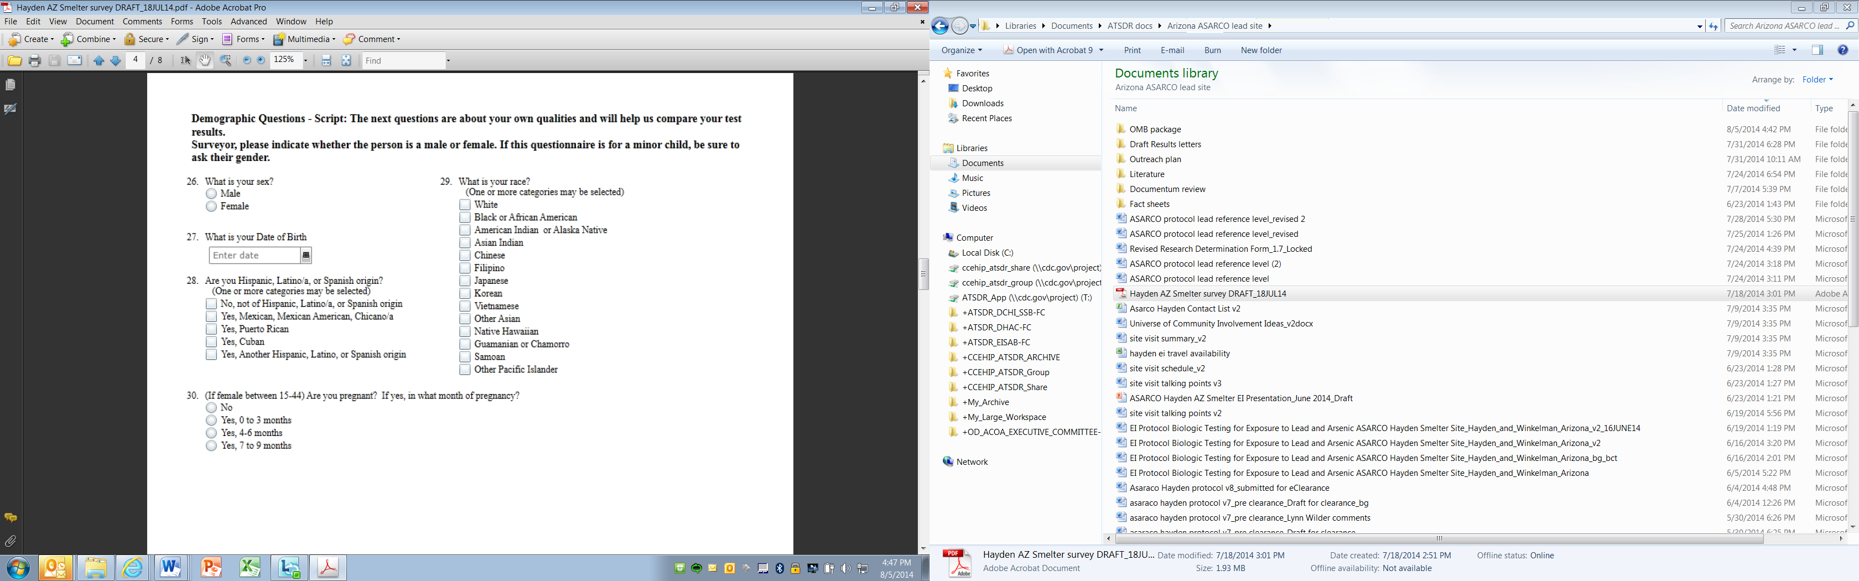Screen dimensions: 1859x581
Task: Fit one full page in window
Action: point(346,61)
